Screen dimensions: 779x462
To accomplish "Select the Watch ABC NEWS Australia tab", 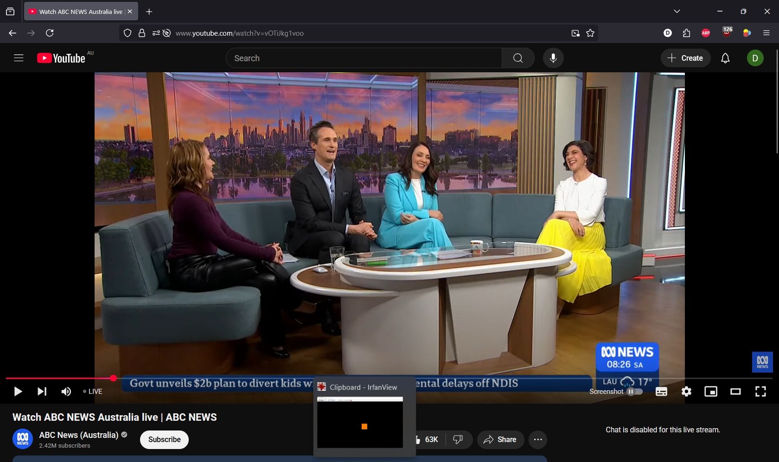I will [x=77, y=12].
